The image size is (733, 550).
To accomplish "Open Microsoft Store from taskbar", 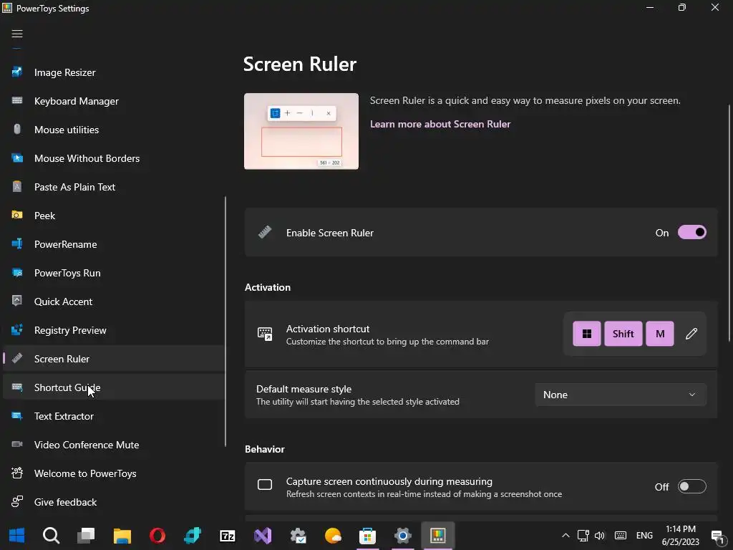I will [367, 535].
